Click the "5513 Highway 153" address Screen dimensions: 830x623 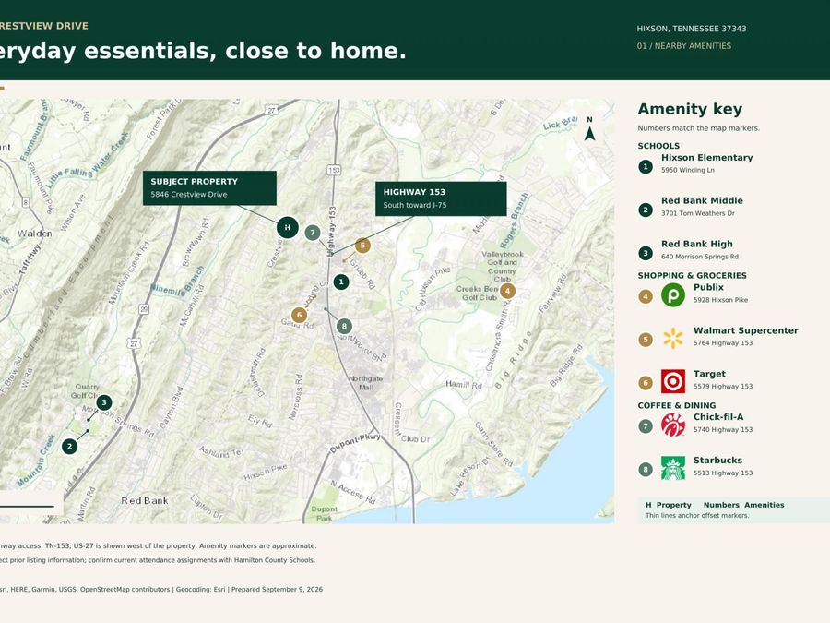click(723, 473)
